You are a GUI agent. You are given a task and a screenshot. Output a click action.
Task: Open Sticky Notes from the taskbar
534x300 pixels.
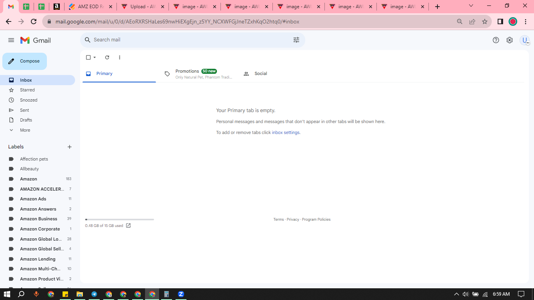coord(65,294)
